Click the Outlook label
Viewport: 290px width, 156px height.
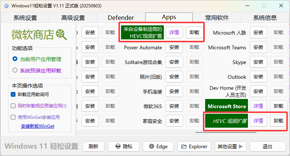(237, 77)
